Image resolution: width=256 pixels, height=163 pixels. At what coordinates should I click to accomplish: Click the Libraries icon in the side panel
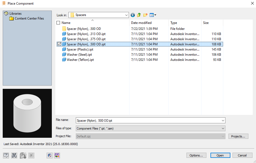point(6,14)
